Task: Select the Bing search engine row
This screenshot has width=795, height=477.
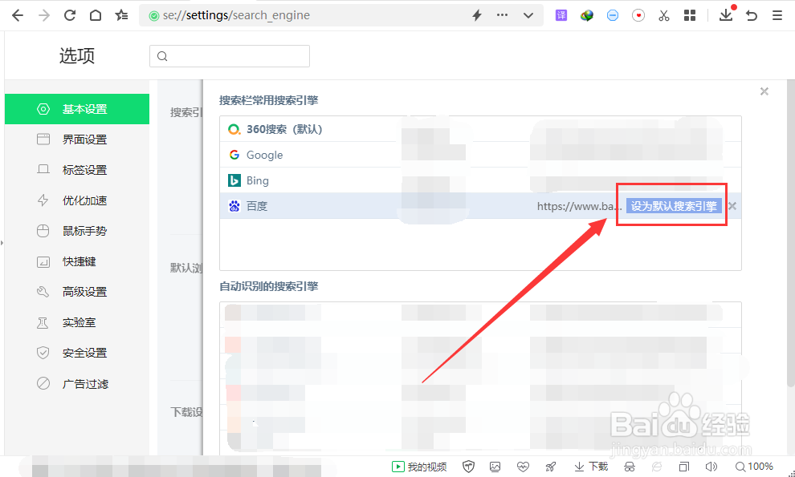Action: click(x=480, y=180)
